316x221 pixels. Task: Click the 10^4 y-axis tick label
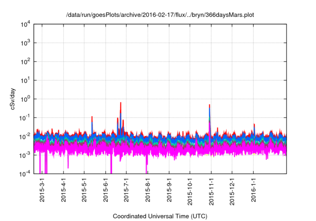[26, 24]
